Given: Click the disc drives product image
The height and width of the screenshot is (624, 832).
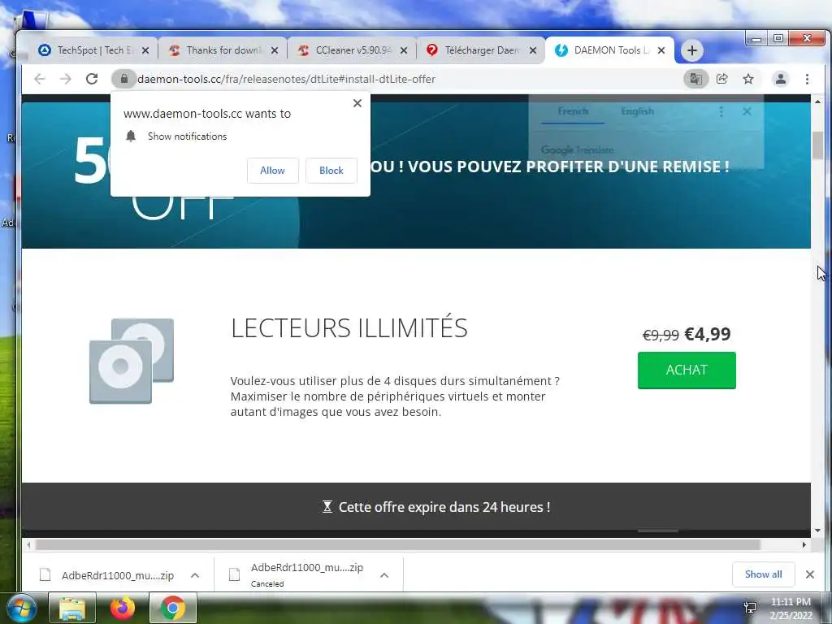Looking at the screenshot, I should tap(132, 361).
